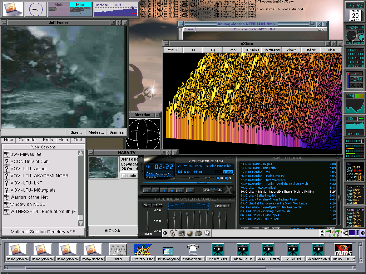Open the sdr:khuon icon in the icon box
The image size is (366, 274).
[168, 252]
